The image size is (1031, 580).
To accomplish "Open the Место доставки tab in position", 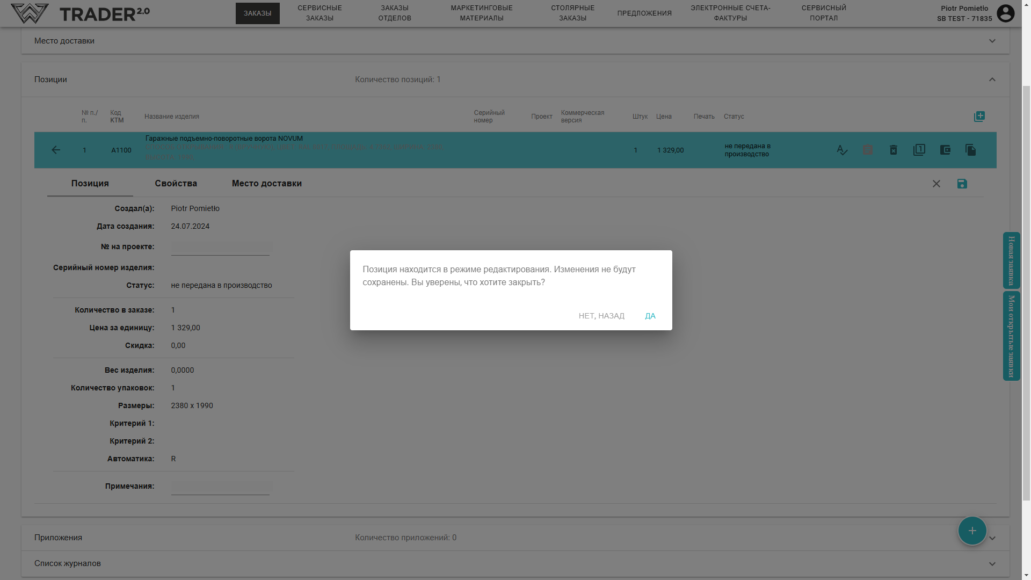I will (266, 184).
